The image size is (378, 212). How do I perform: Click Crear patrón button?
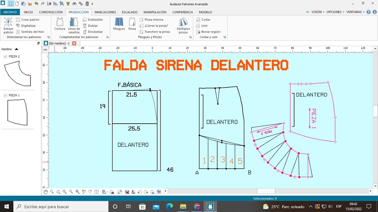[x=27, y=19]
